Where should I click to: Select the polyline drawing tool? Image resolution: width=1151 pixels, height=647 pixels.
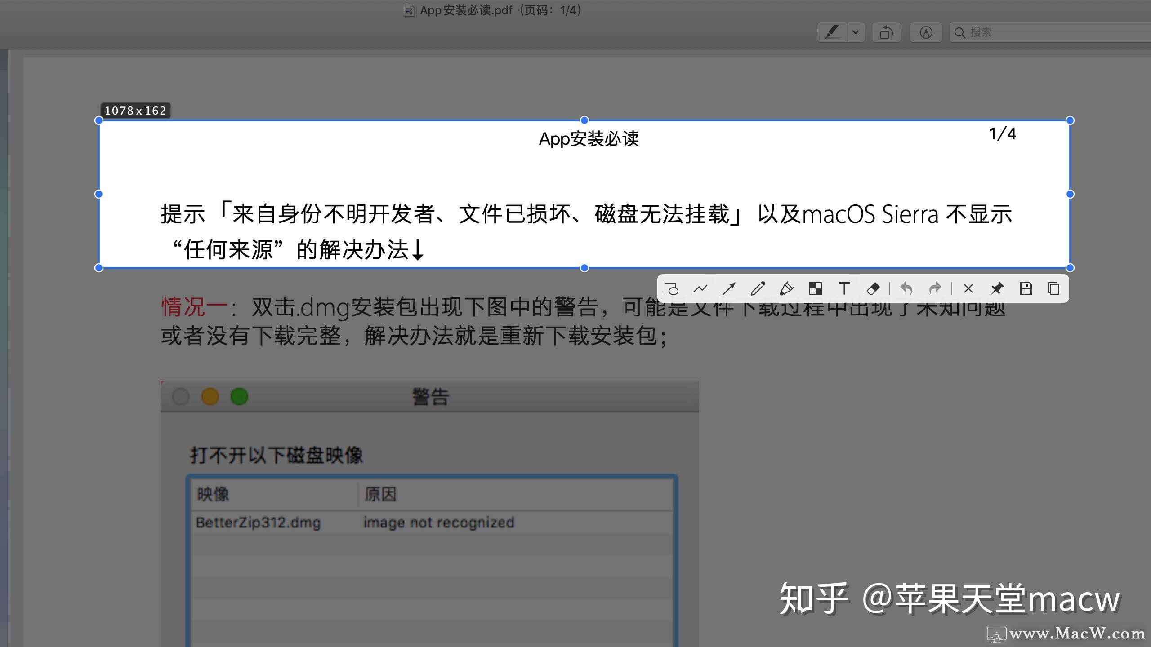tap(700, 288)
